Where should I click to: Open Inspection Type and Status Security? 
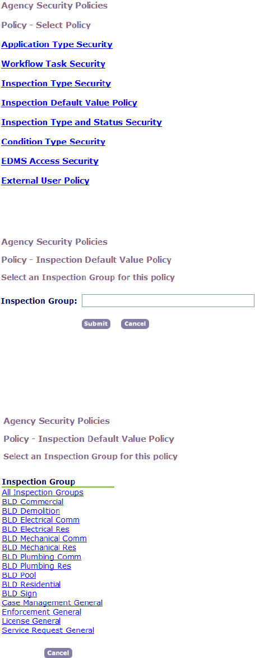[x=82, y=122]
